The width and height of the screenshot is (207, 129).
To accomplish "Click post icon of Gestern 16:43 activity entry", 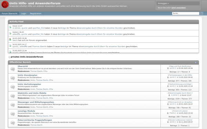I will [10, 33].
